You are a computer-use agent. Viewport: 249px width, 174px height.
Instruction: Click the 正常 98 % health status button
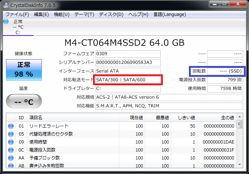pyautogui.click(x=24, y=70)
